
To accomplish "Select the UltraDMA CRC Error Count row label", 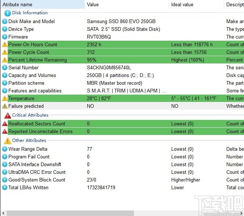I will pos(37,172).
